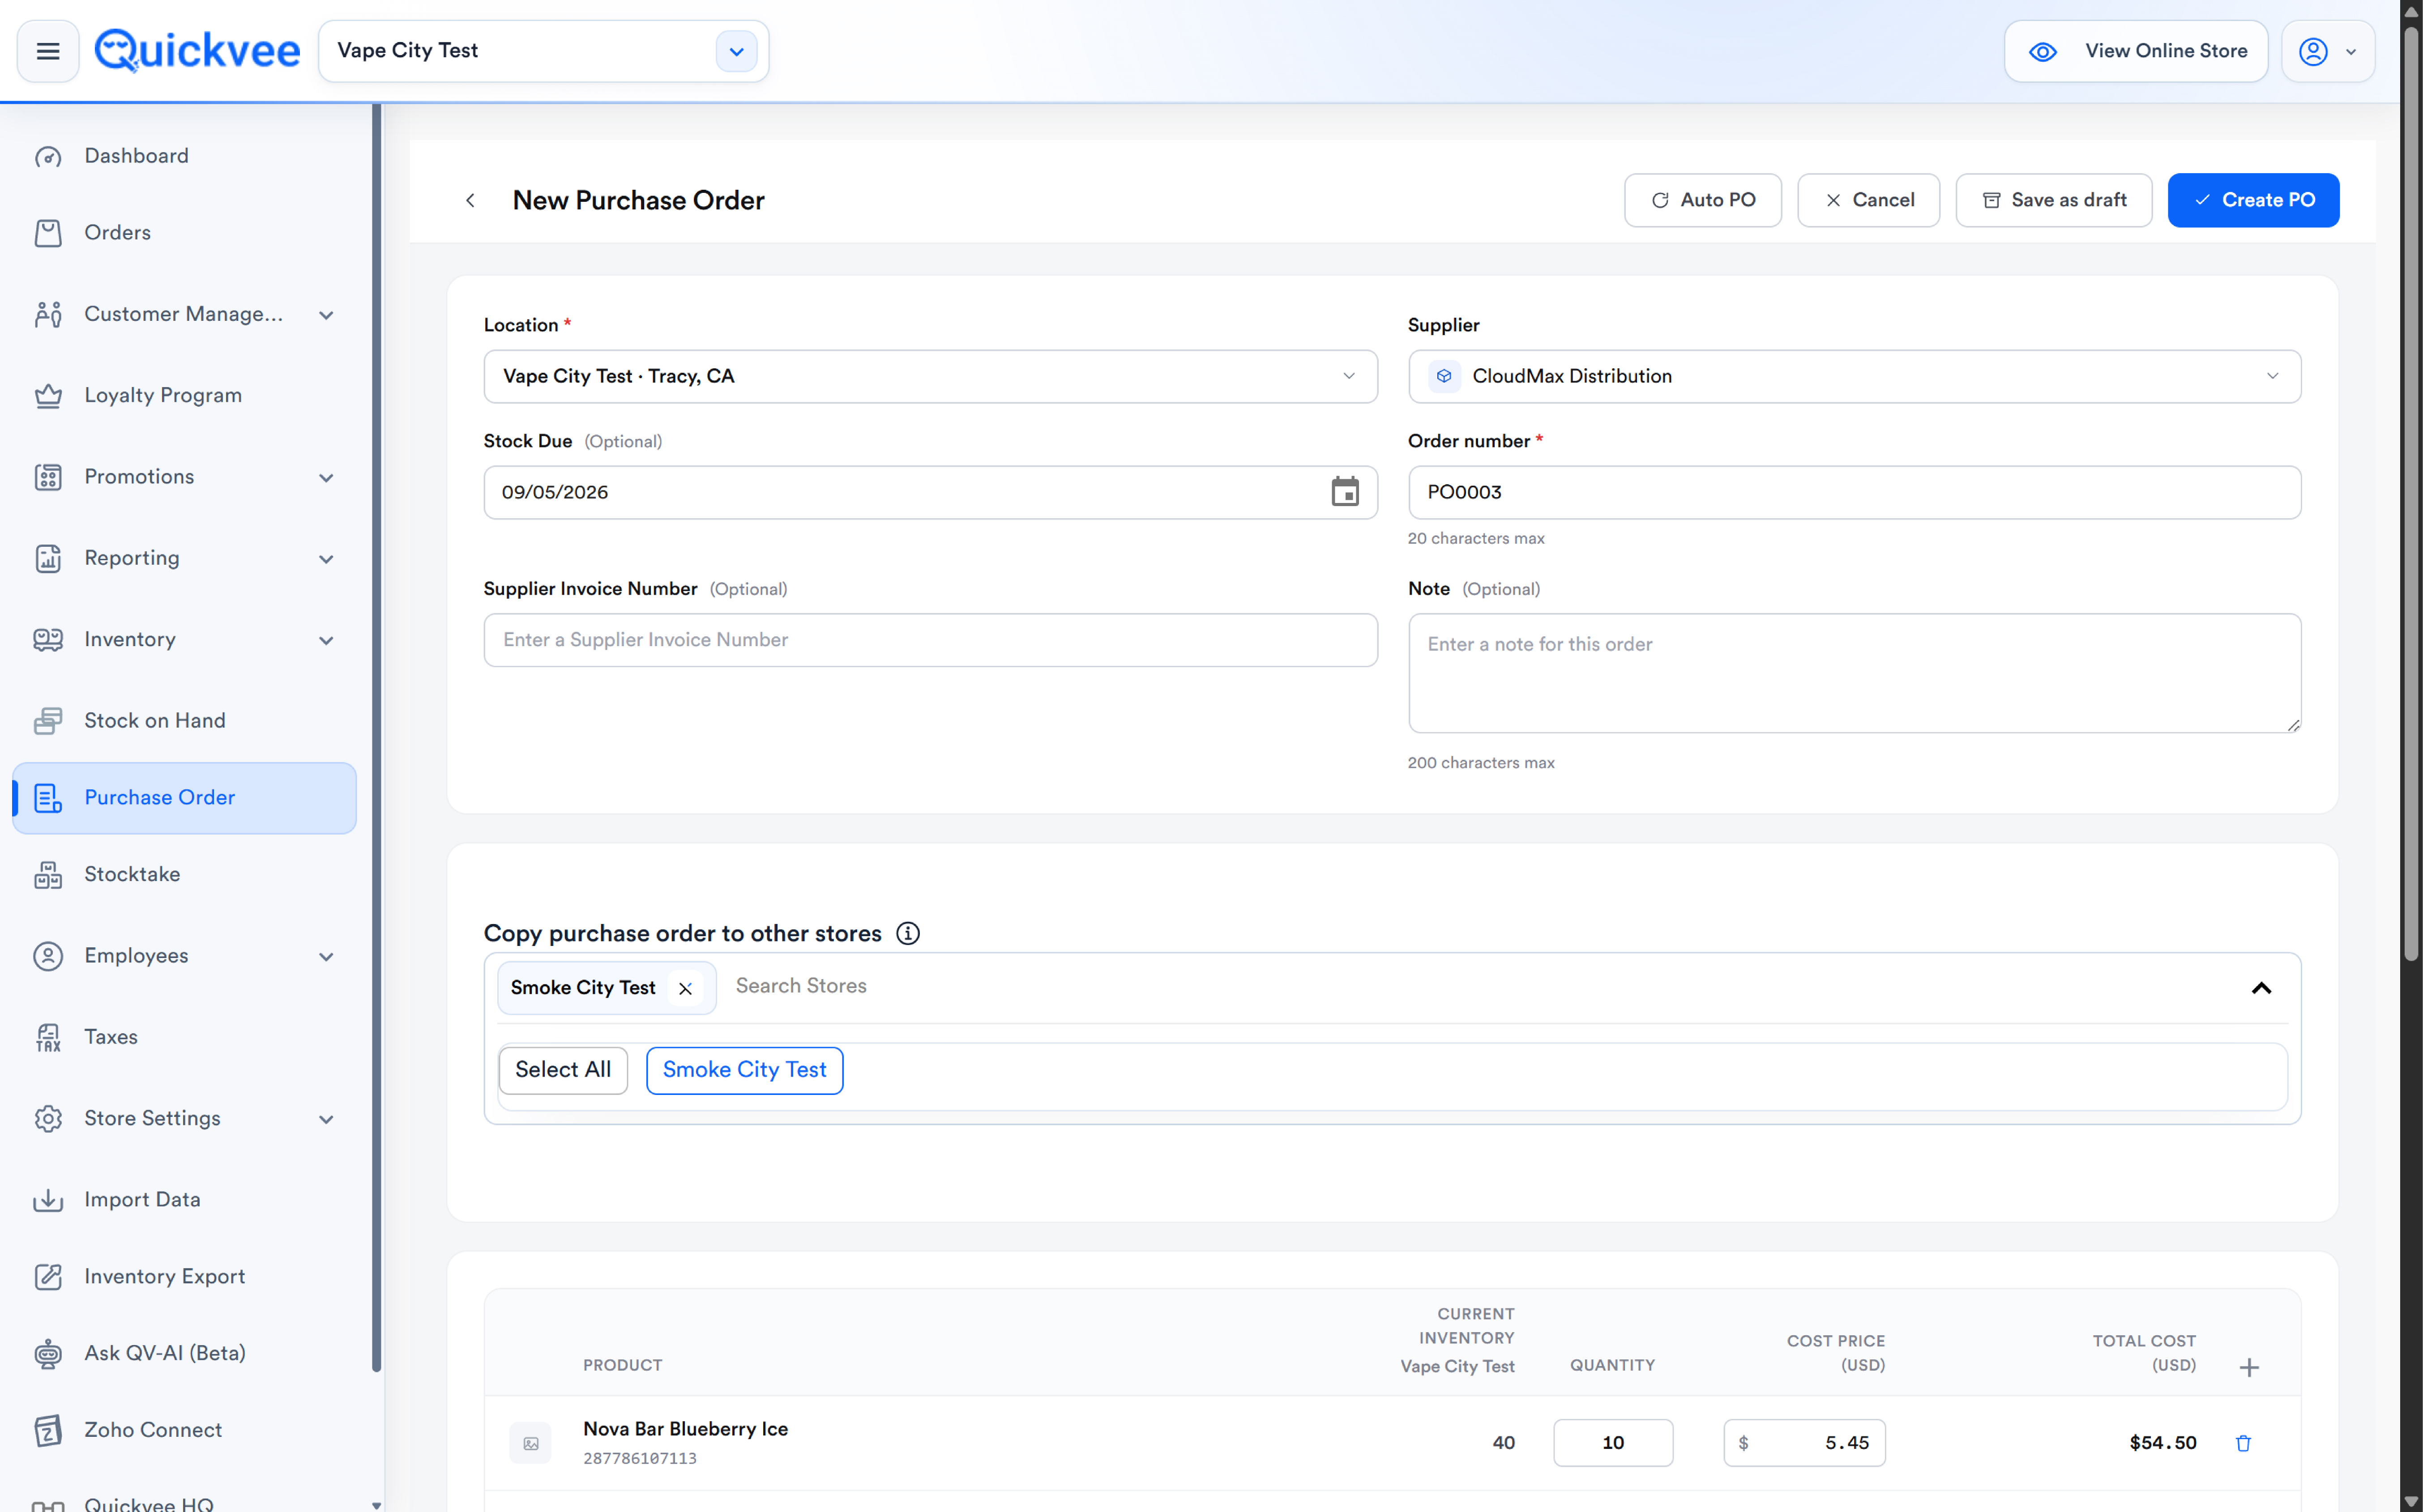Open the Vape City Test store switcher
2423x1512 pixels.
pyautogui.click(x=736, y=51)
